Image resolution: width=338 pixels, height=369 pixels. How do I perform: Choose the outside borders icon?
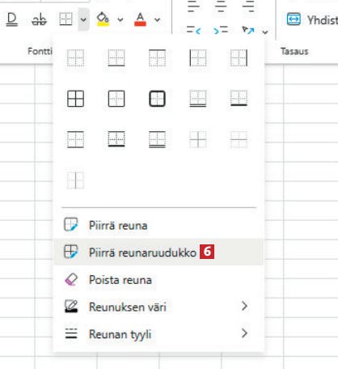click(x=116, y=99)
